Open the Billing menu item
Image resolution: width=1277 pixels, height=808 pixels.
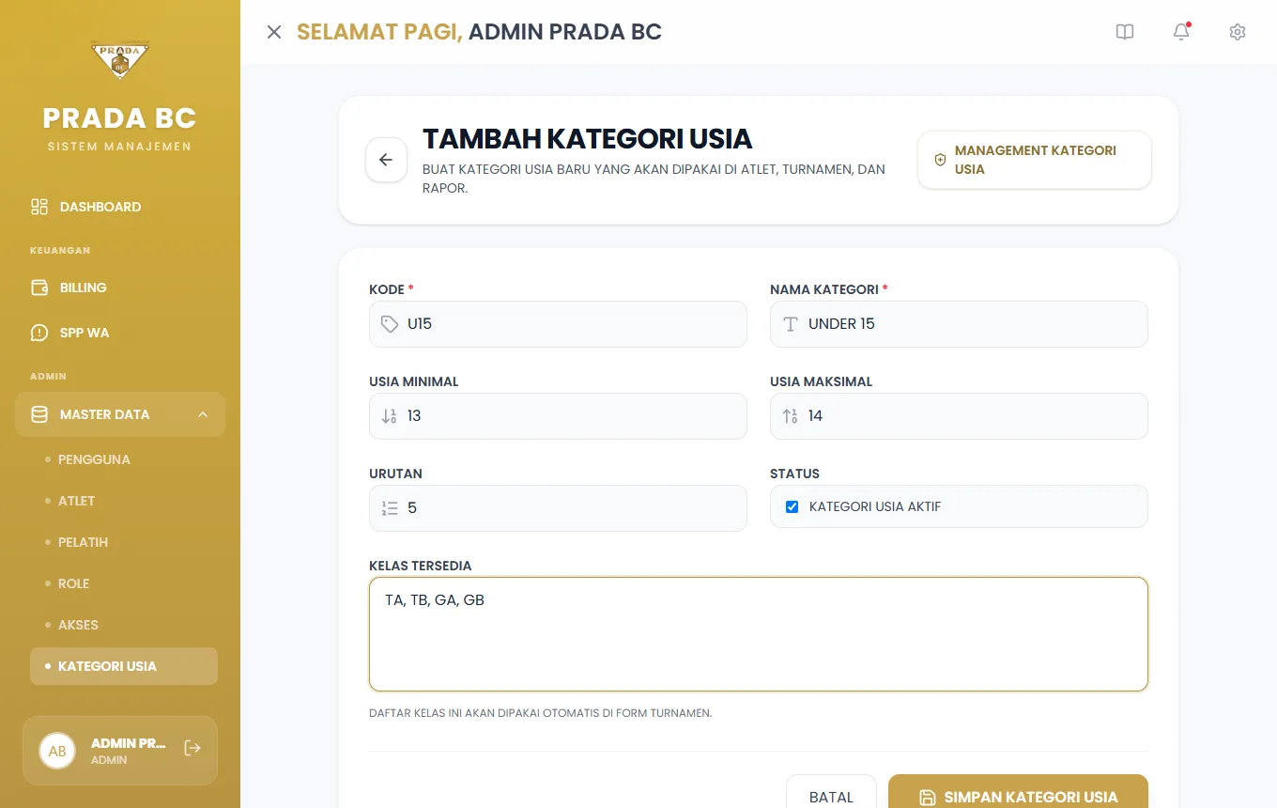[x=120, y=287]
